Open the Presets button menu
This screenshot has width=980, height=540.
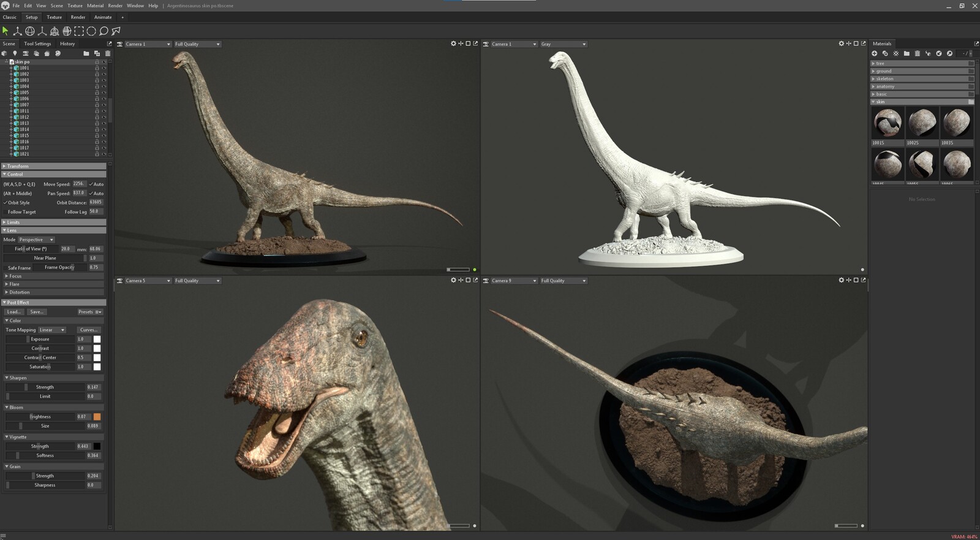point(90,311)
